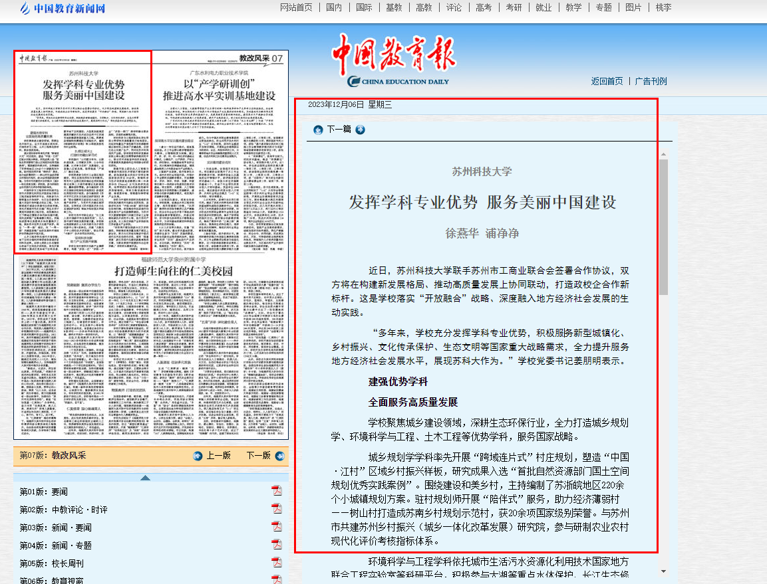Select the 发挥学科专业优势 article on the page thumbnail
Viewport: 767px width, 584px height.
(x=84, y=90)
